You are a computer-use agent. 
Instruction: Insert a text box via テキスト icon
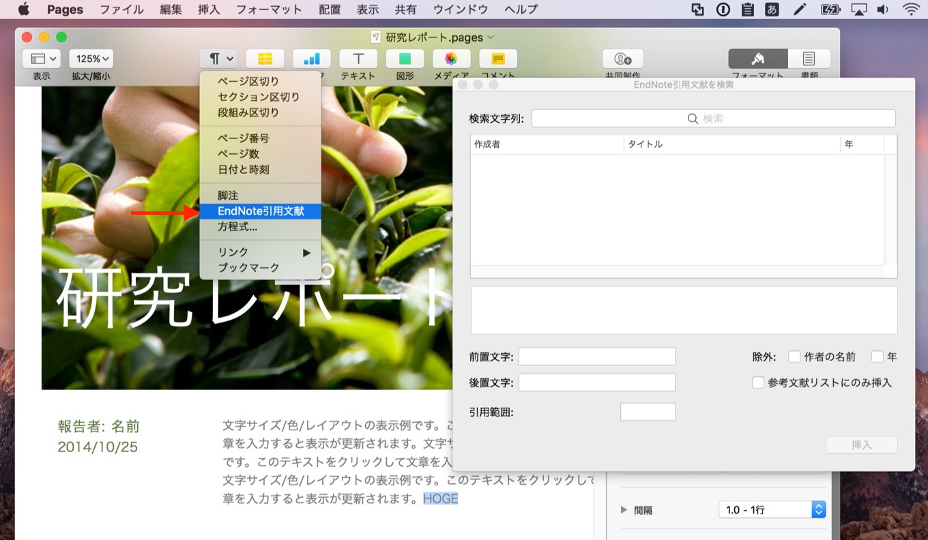tap(358, 59)
